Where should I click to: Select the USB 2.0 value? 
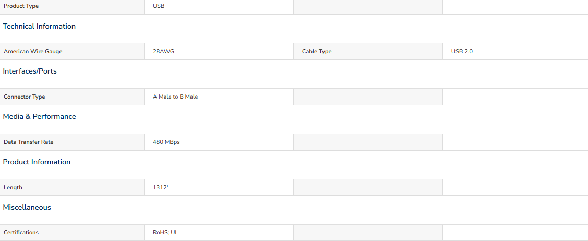click(462, 51)
